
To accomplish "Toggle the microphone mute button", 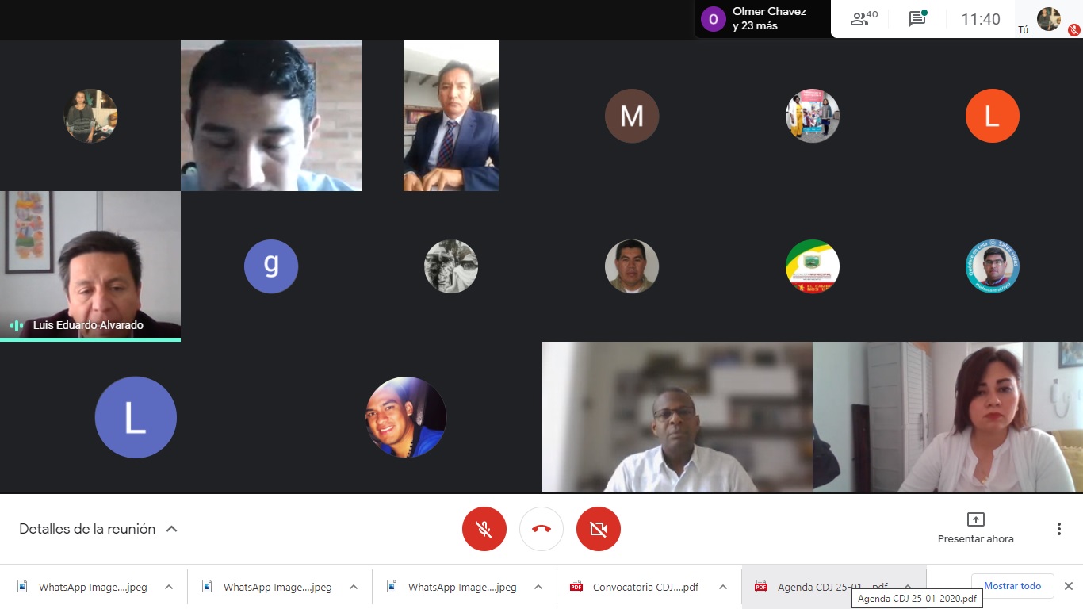I will (x=484, y=529).
